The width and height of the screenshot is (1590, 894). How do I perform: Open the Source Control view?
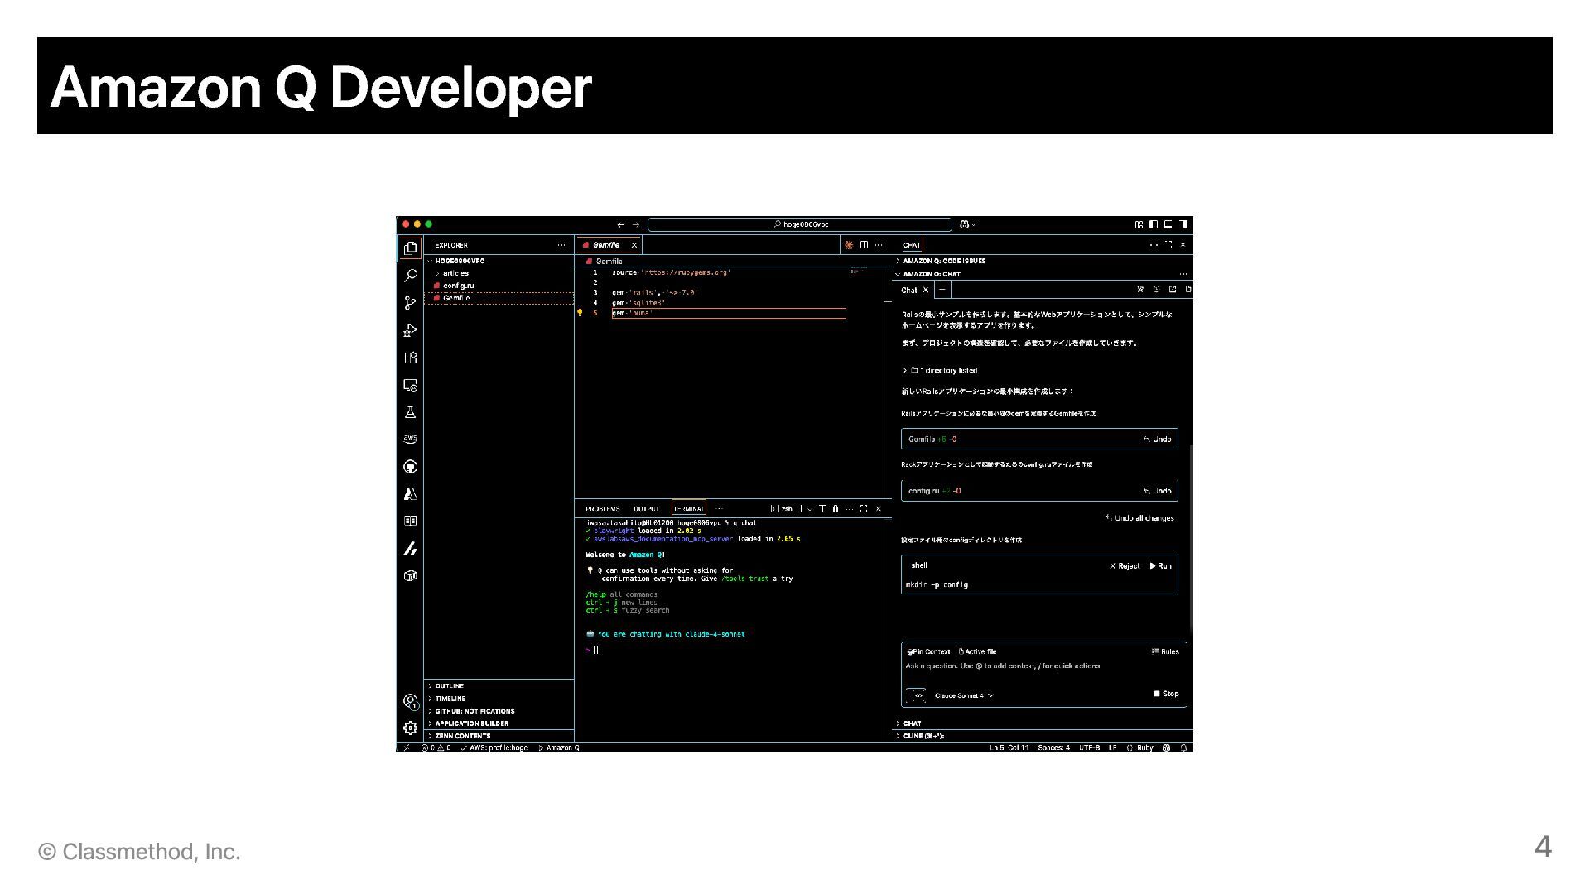pyautogui.click(x=410, y=303)
